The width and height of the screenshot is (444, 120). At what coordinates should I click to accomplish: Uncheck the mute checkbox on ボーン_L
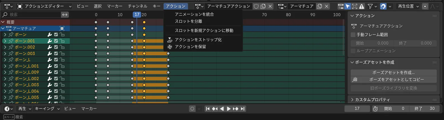click(56, 60)
